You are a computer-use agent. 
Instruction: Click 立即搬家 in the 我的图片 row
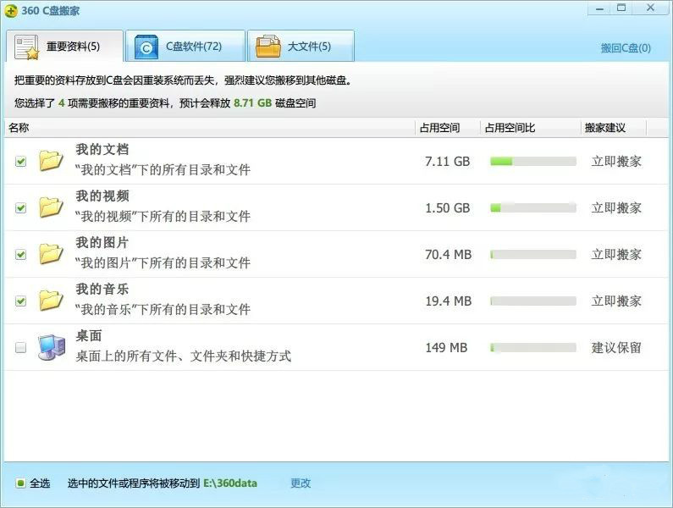(x=616, y=255)
